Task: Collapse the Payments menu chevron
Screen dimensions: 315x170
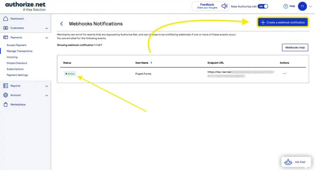Action: [x=47, y=38]
